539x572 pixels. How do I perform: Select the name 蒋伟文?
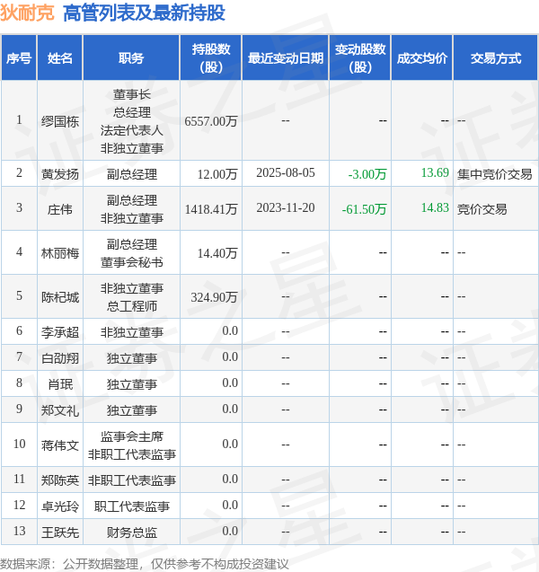tap(60, 445)
